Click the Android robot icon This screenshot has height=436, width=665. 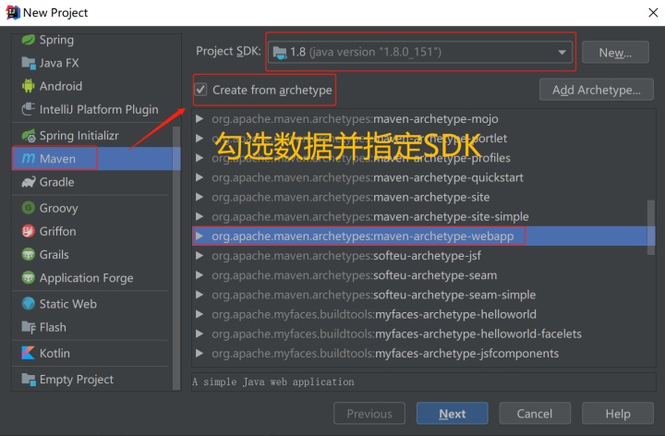point(29,86)
